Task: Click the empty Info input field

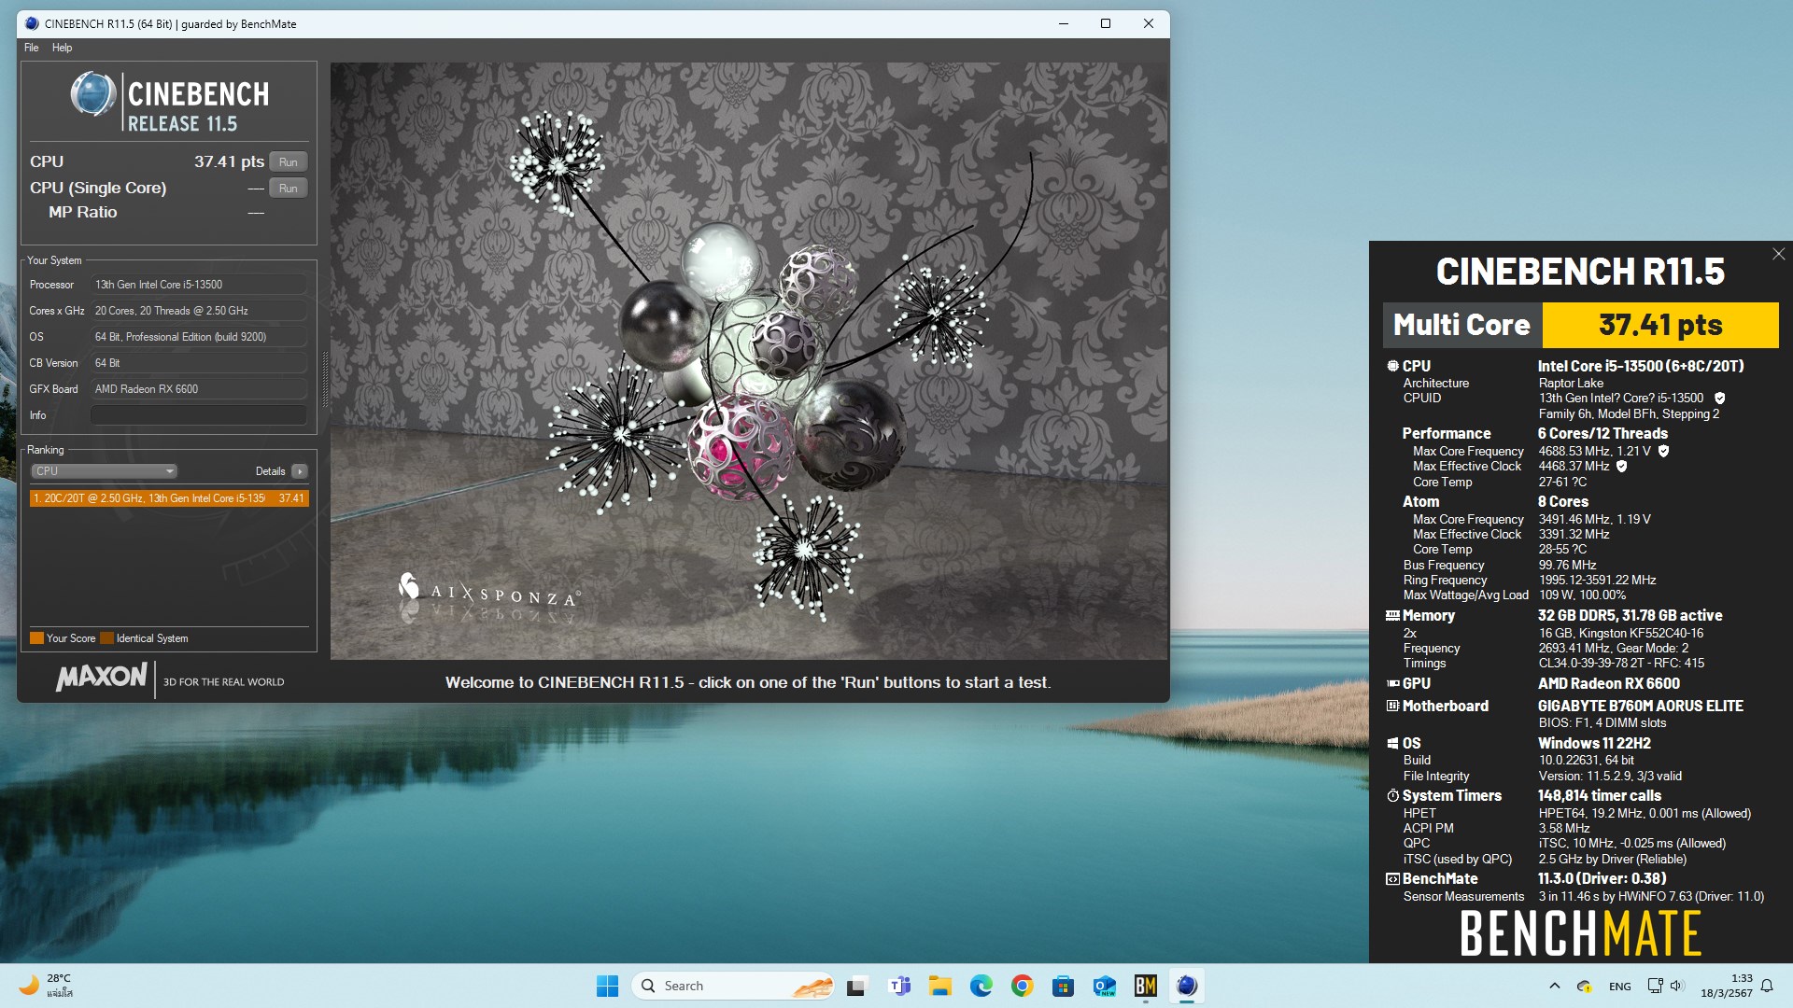Action: point(199,415)
